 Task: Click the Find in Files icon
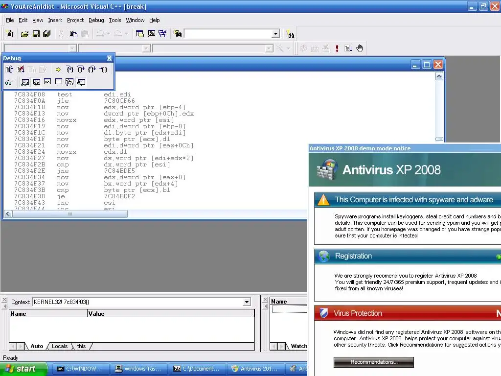click(178, 34)
